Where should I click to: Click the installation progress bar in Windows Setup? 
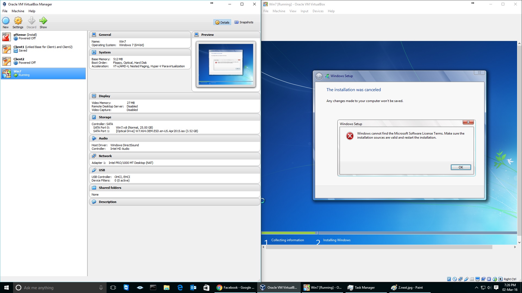[x=389, y=233]
